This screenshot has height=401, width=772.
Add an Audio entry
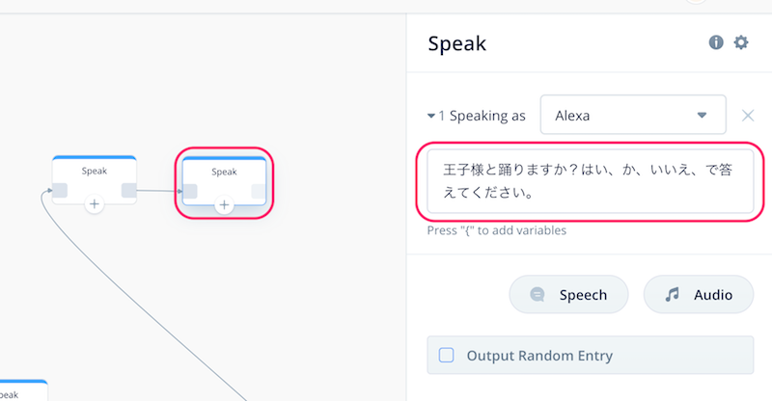point(698,294)
